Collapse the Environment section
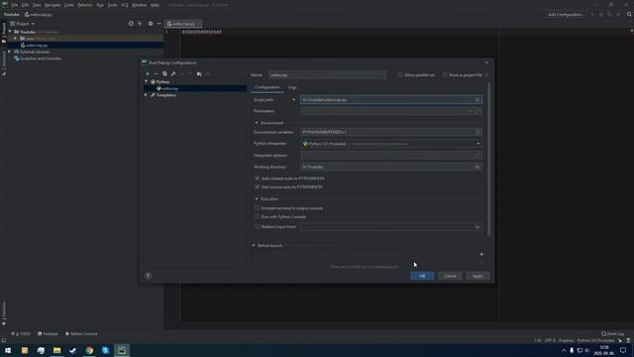Viewport: 634px width, 357px height. point(257,123)
